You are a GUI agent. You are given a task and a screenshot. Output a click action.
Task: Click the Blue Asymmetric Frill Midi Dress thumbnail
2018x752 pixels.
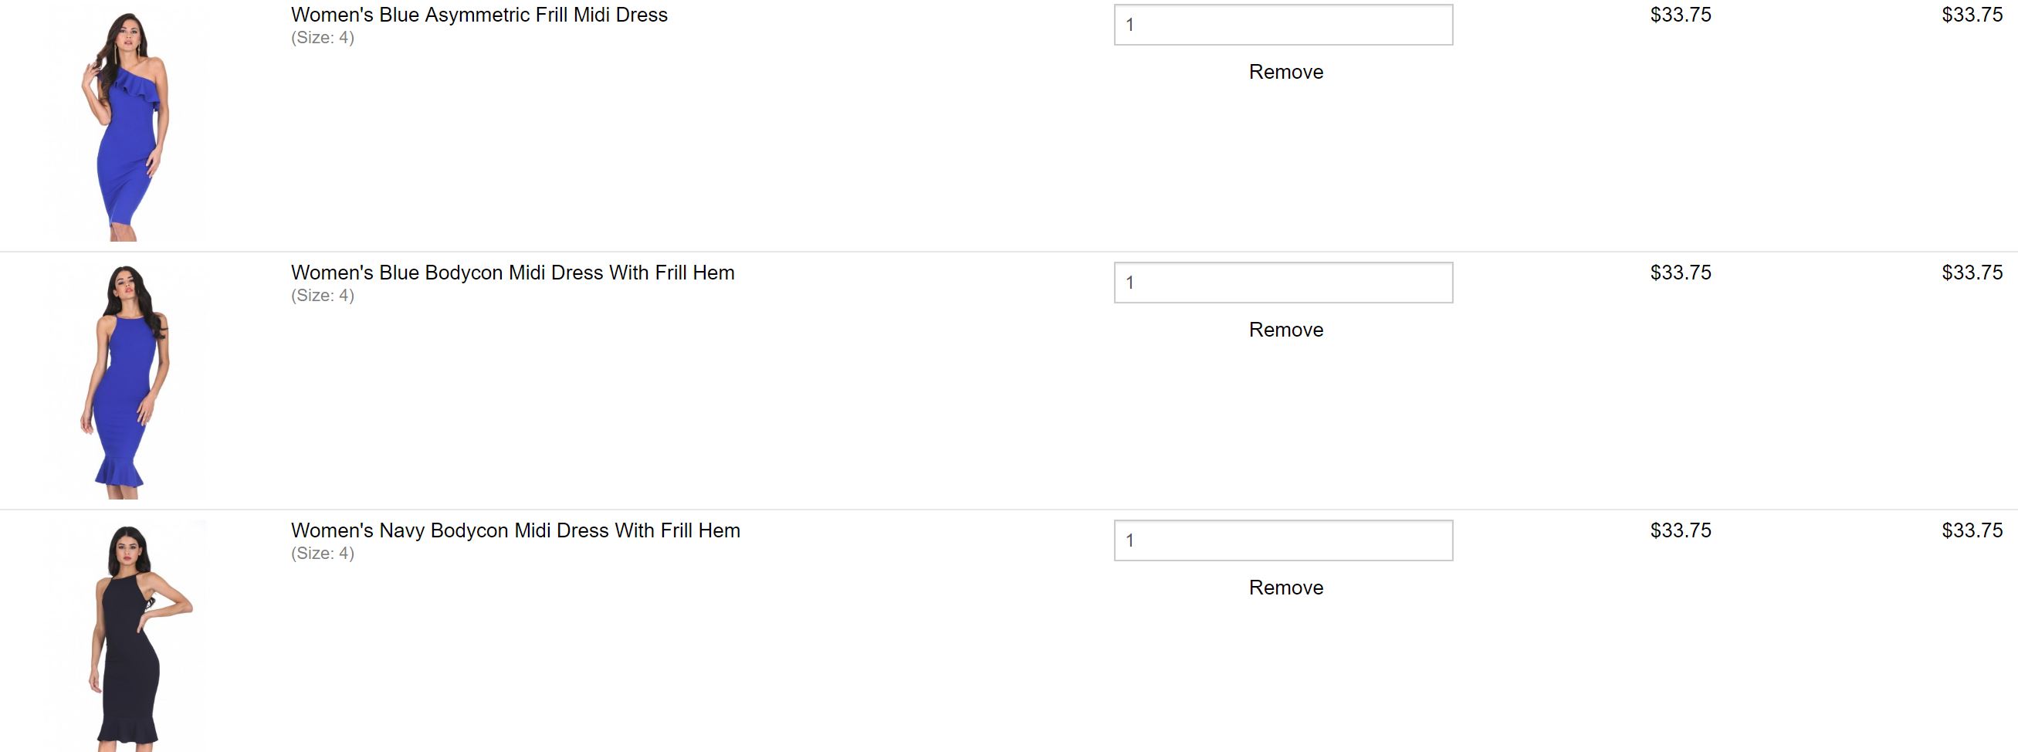[127, 124]
